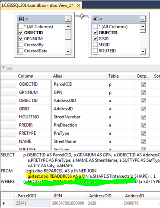Check All Columns in table p
Image resolution: width=160 pixels, height=208 pixels.
click(21, 26)
